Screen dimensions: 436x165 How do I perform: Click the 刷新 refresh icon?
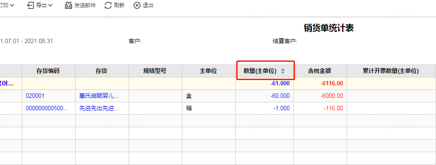click(x=108, y=5)
